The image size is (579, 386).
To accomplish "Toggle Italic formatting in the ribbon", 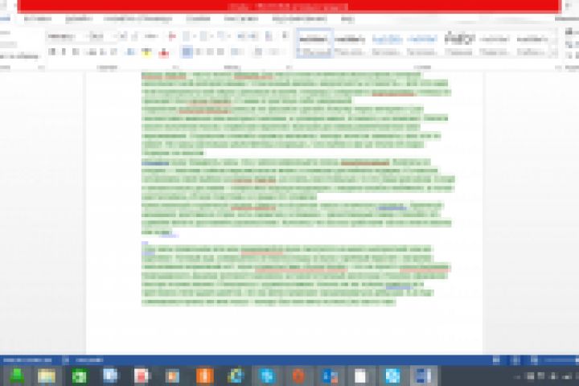I will click(x=64, y=51).
